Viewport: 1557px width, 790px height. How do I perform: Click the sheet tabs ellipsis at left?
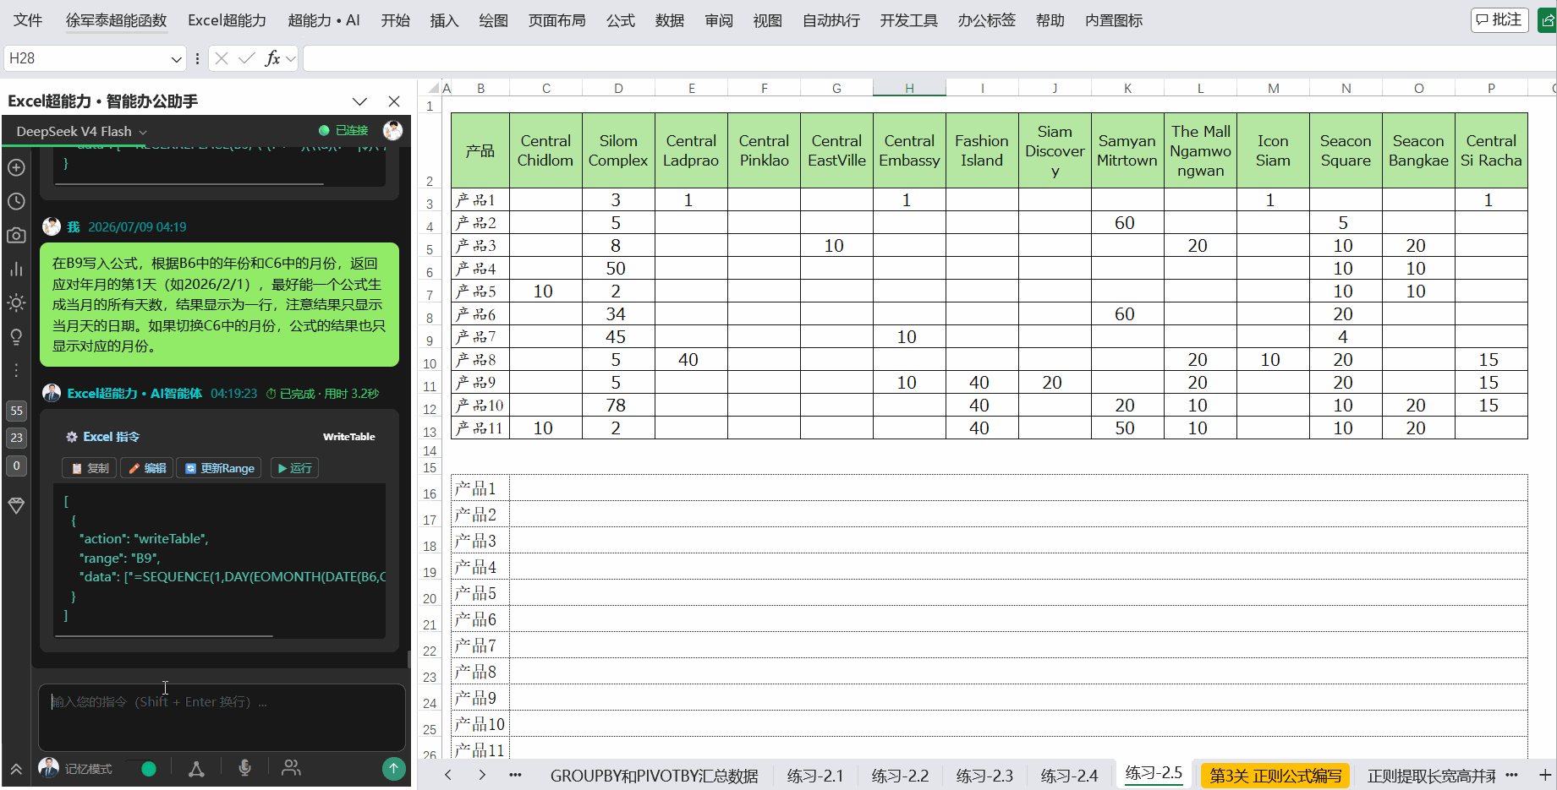click(515, 775)
